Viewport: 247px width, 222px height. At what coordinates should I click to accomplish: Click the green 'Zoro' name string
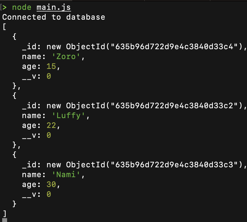click(66, 57)
